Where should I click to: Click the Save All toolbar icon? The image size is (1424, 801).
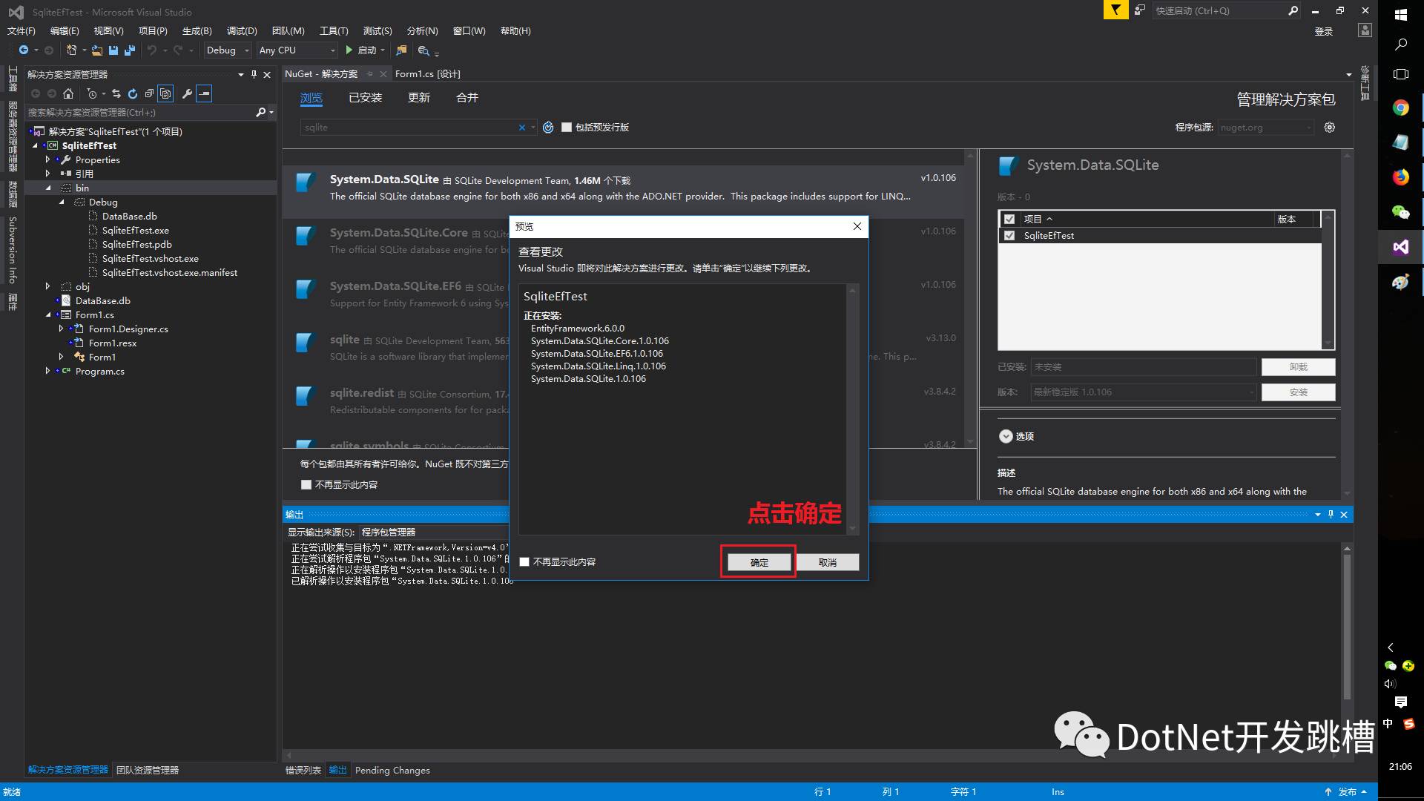130,50
